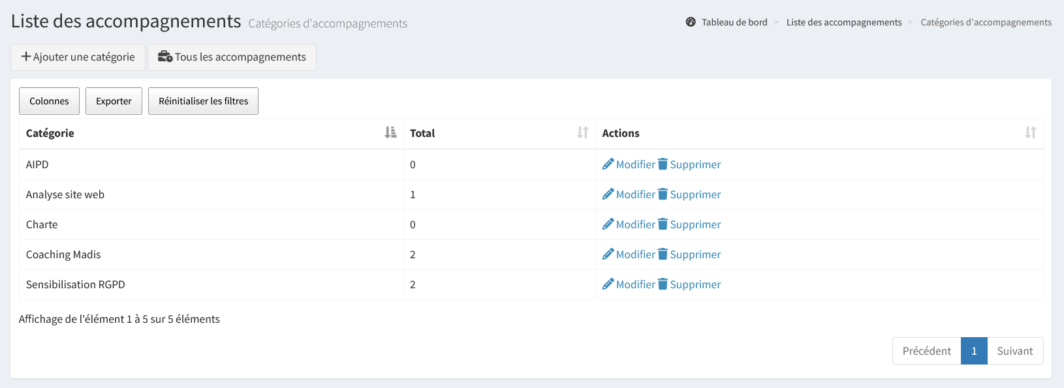The image size is (1064, 388).
Task: Sort by the Catégorie column sort icon
Action: (390, 132)
